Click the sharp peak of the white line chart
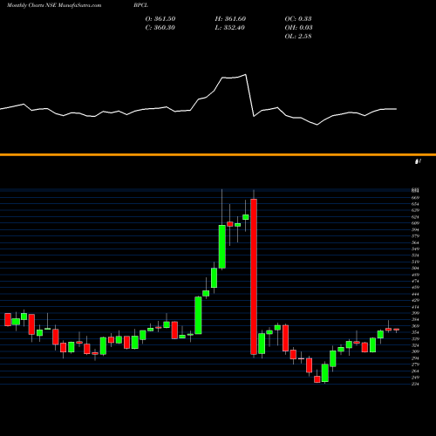 [x=246, y=75]
